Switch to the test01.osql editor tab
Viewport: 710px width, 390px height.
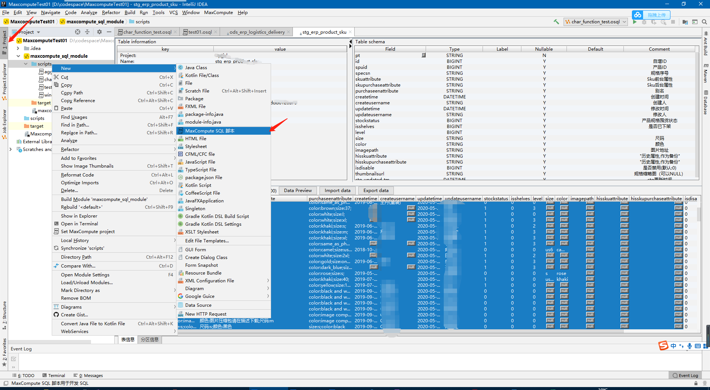(200, 32)
